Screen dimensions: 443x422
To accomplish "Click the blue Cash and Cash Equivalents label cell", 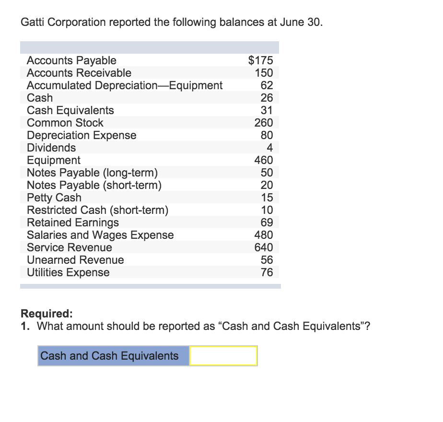I will [113, 356].
